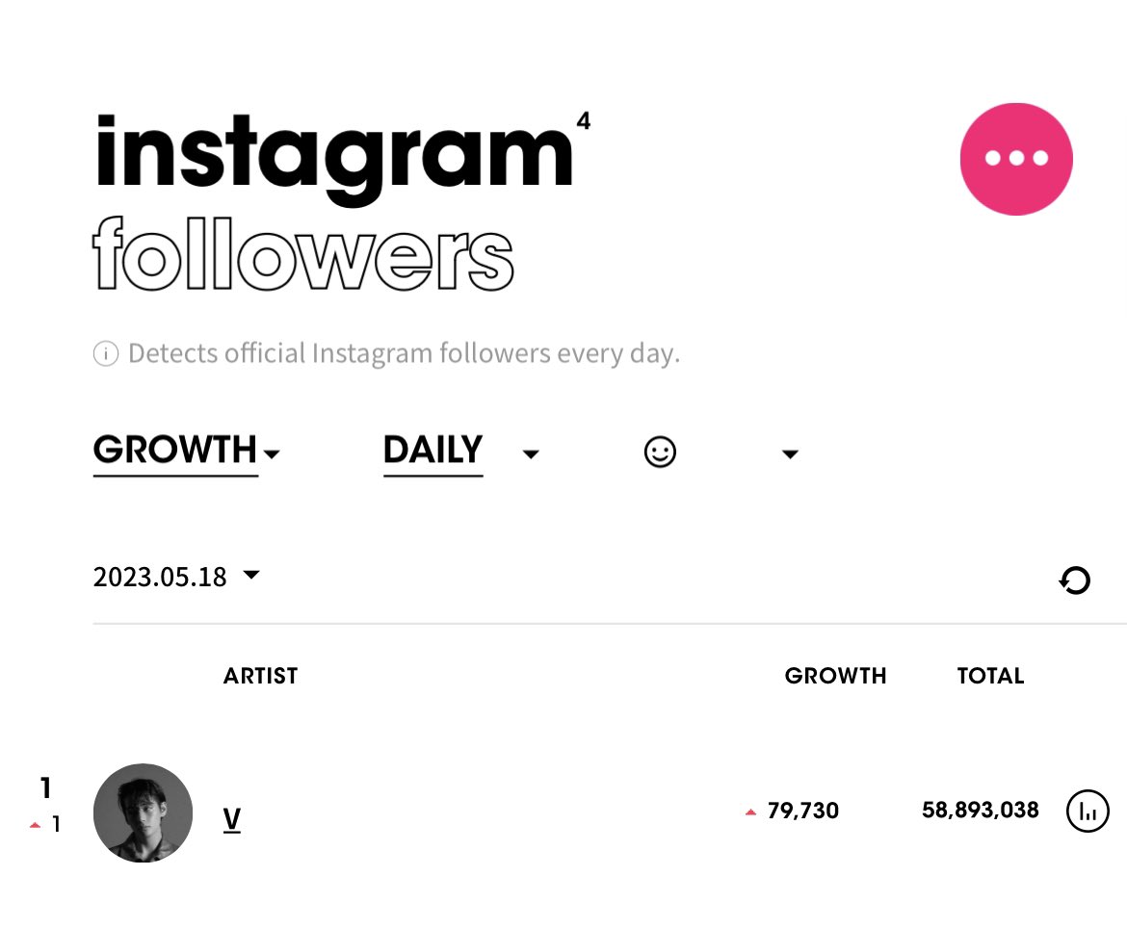This screenshot has width=1127, height=928.
Task: Click the 58,893,038 total followers value
Action: [981, 811]
